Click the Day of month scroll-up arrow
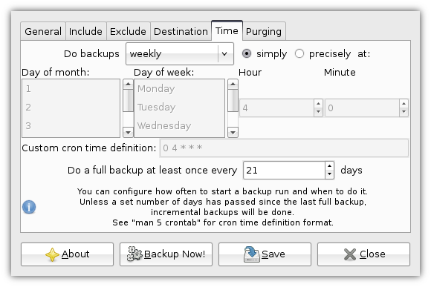Image resolution: width=431 pixels, height=287 pixels. pos(128,84)
